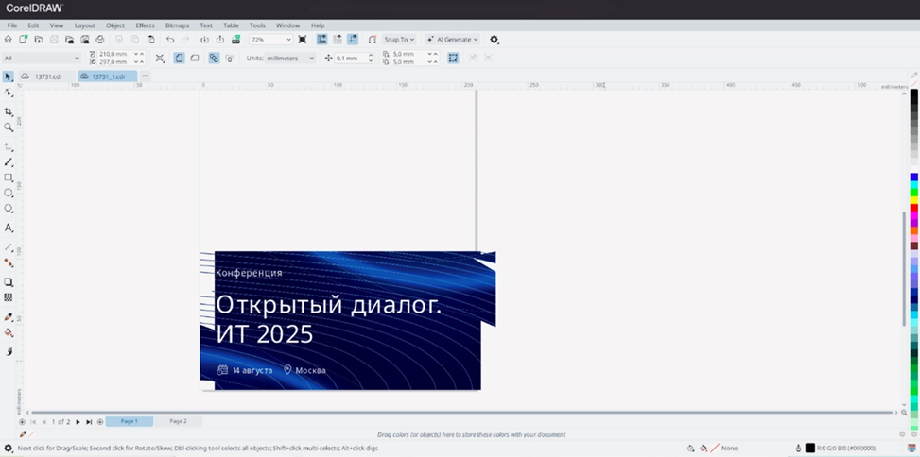Toggle Show Grid button

(338, 40)
